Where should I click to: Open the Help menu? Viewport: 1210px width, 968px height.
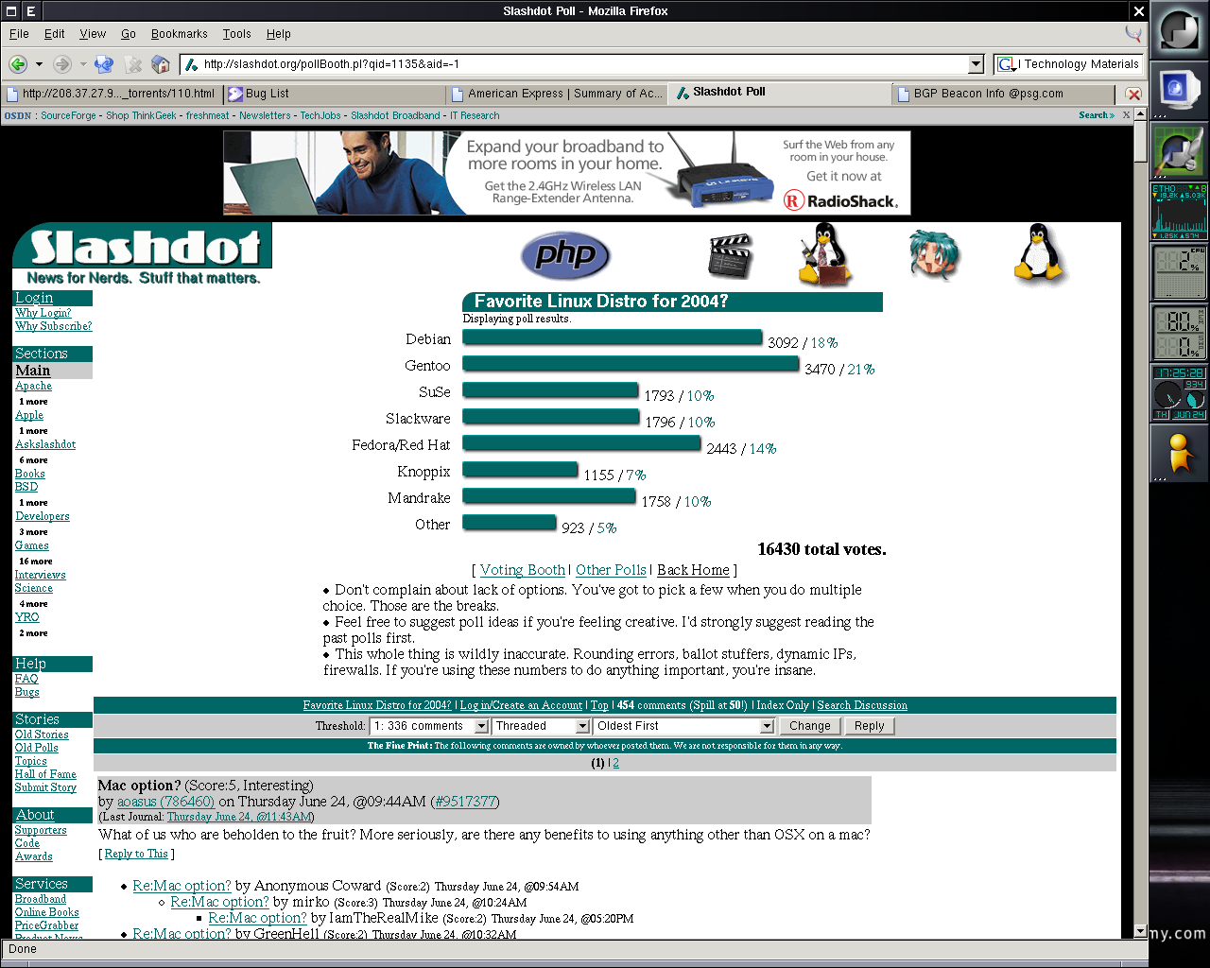click(279, 34)
